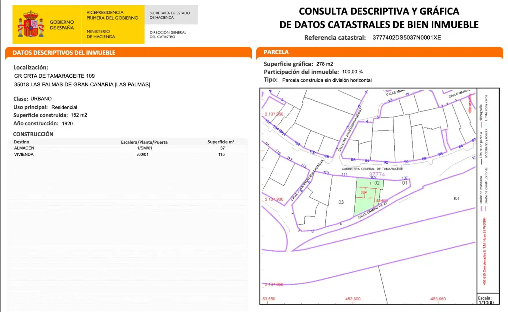Click 'CALLE CAMINO VIEJO' street label on map
This screenshot has height=312, width=508.
(x=372, y=210)
